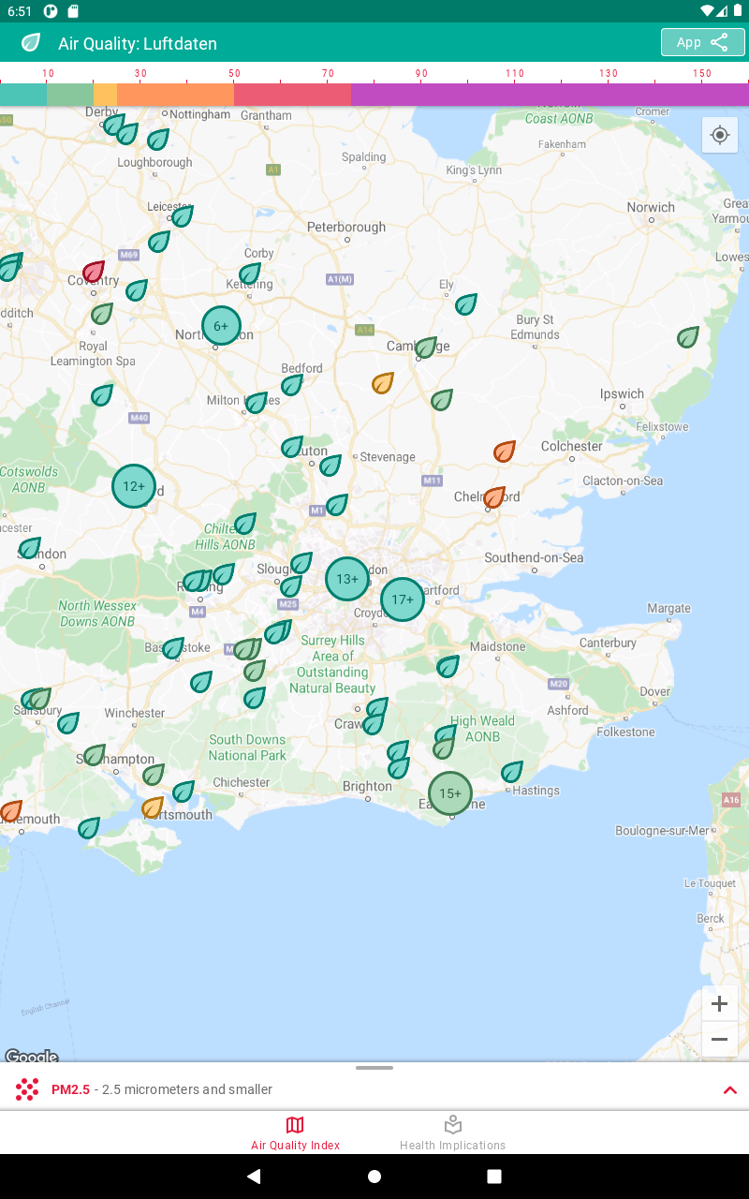Switch to Health Implications tab

tap(452, 1132)
